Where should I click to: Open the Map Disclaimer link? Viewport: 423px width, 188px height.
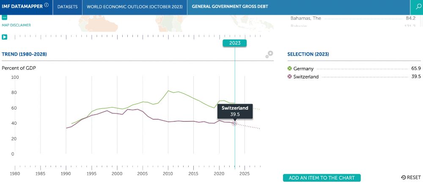16,25
